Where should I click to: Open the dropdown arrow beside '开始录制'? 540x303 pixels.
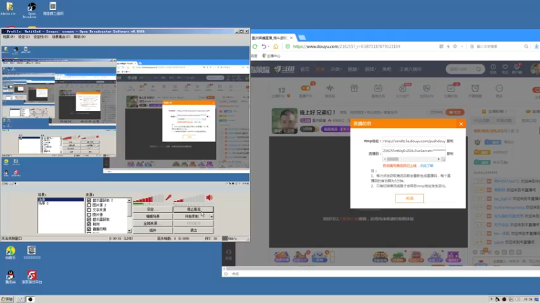coord(211,216)
